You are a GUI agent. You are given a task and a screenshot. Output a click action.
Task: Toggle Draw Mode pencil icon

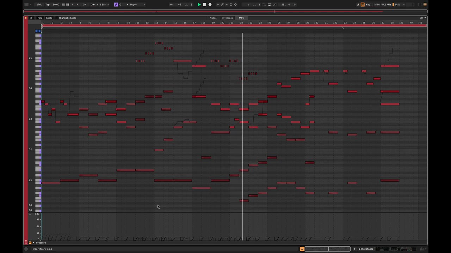click(358, 5)
